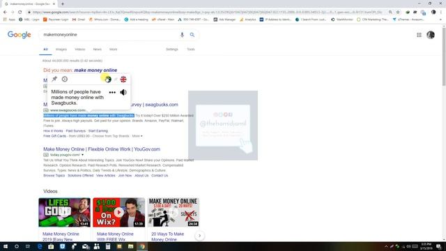Viewport: 446px width, 251px height.
Task: Open 'Paid Surveys' sitelink
Action: (76, 131)
